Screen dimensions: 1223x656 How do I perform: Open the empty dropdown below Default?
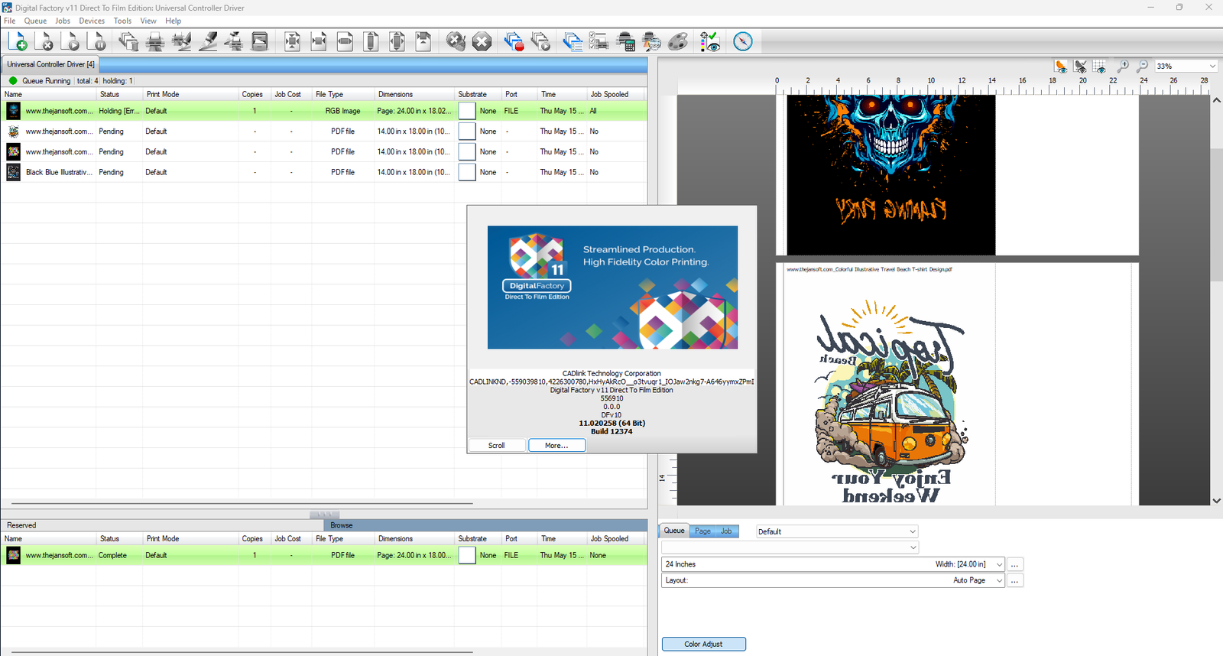[790, 547]
